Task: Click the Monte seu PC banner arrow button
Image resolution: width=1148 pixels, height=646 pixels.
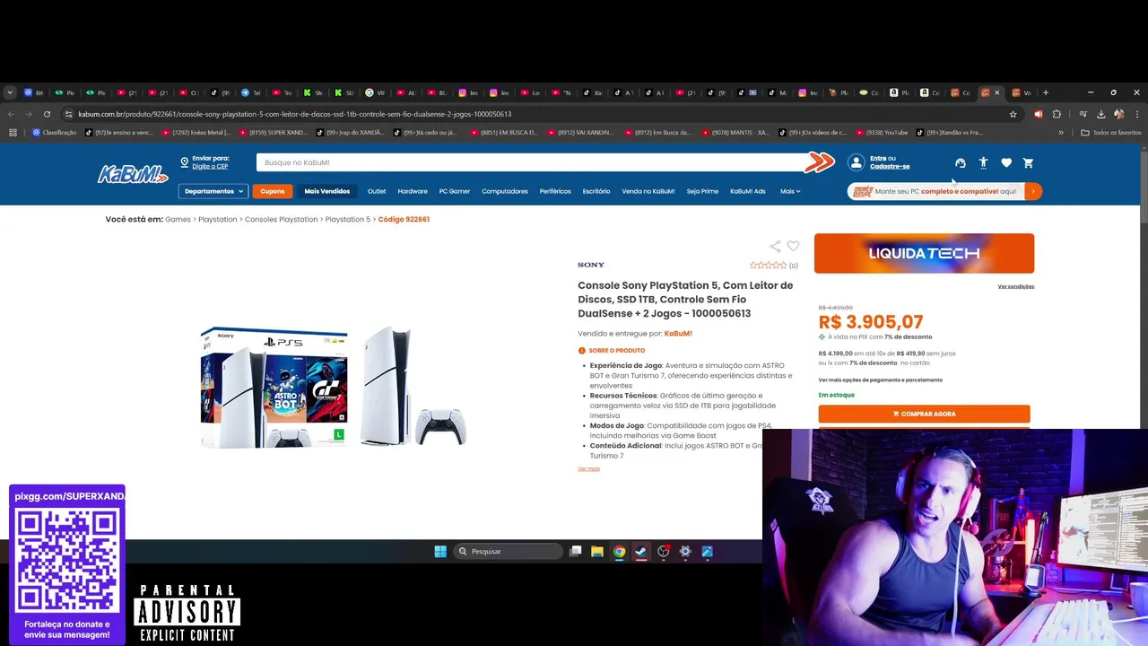Action: click(x=1033, y=191)
